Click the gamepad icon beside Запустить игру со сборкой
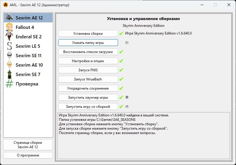This screenshot has width=236, height=165. pos(127,106)
